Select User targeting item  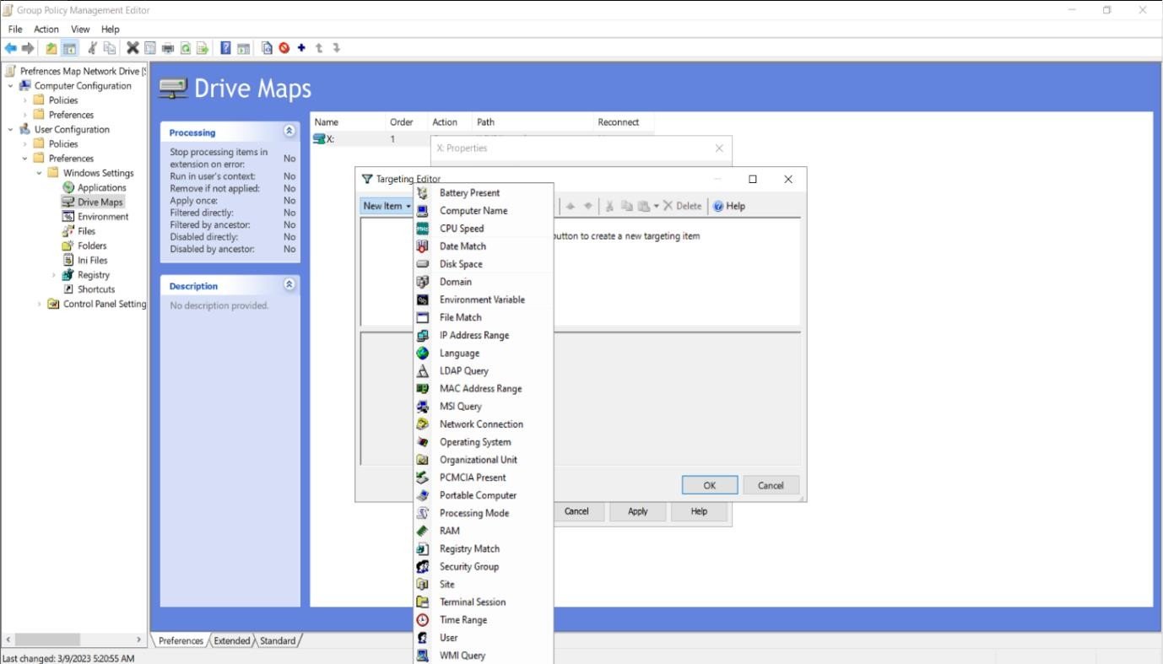484,638
